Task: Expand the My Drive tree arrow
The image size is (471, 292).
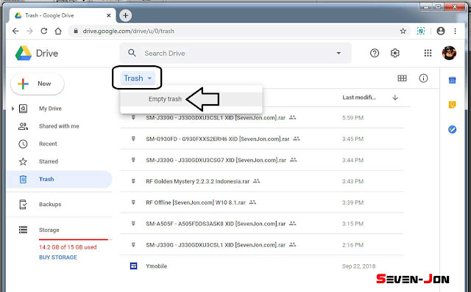Action: [13, 109]
